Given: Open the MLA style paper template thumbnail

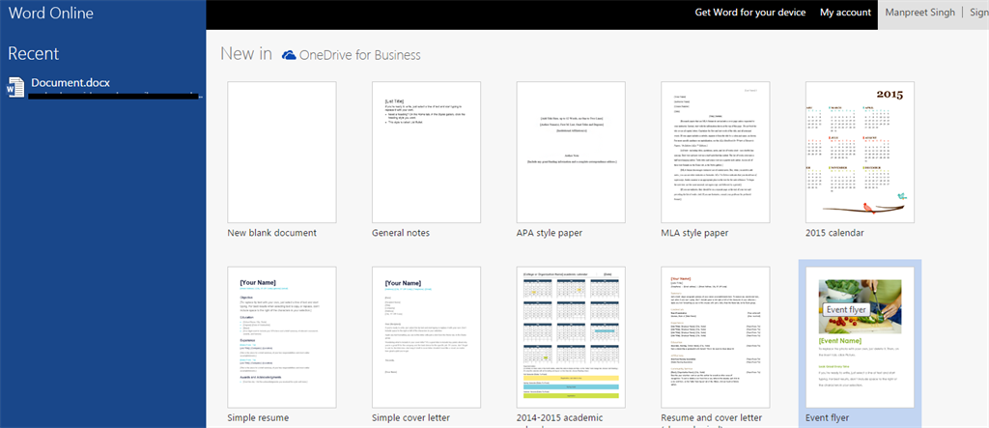Looking at the screenshot, I should coord(716,152).
